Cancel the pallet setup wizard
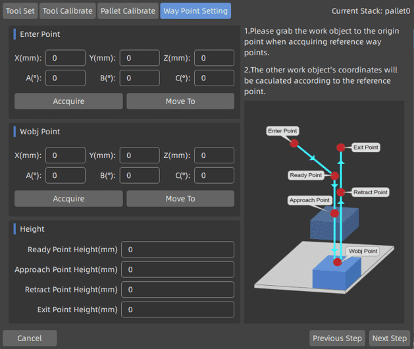Image resolution: width=414 pixels, height=349 pixels. click(30, 338)
